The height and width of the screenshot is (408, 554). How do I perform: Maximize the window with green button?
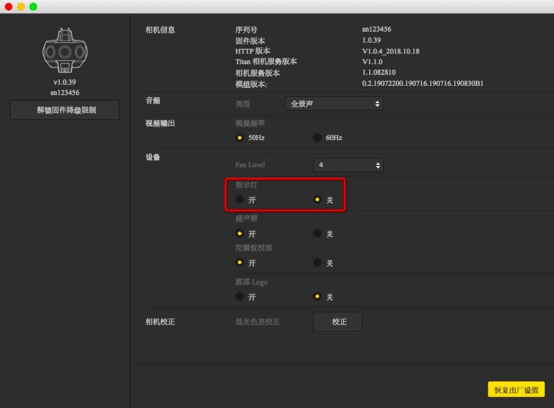point(33,6)
